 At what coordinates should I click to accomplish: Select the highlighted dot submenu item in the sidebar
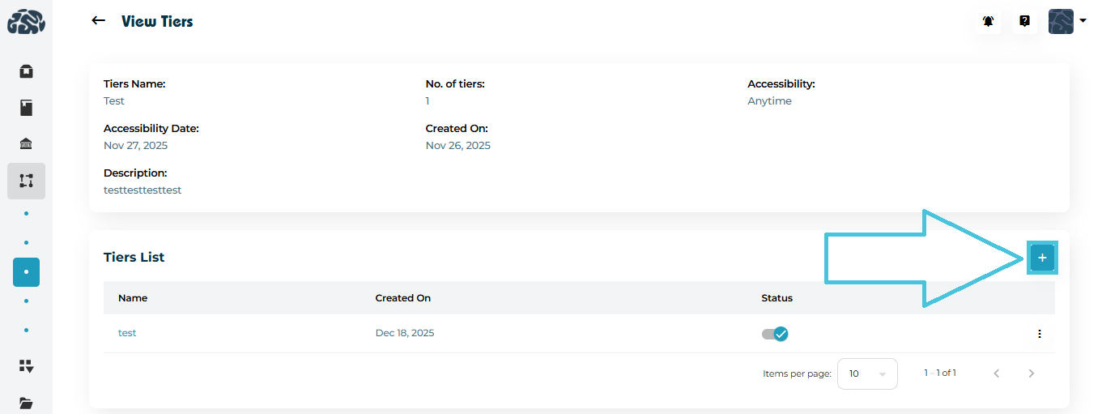(26, 271)
